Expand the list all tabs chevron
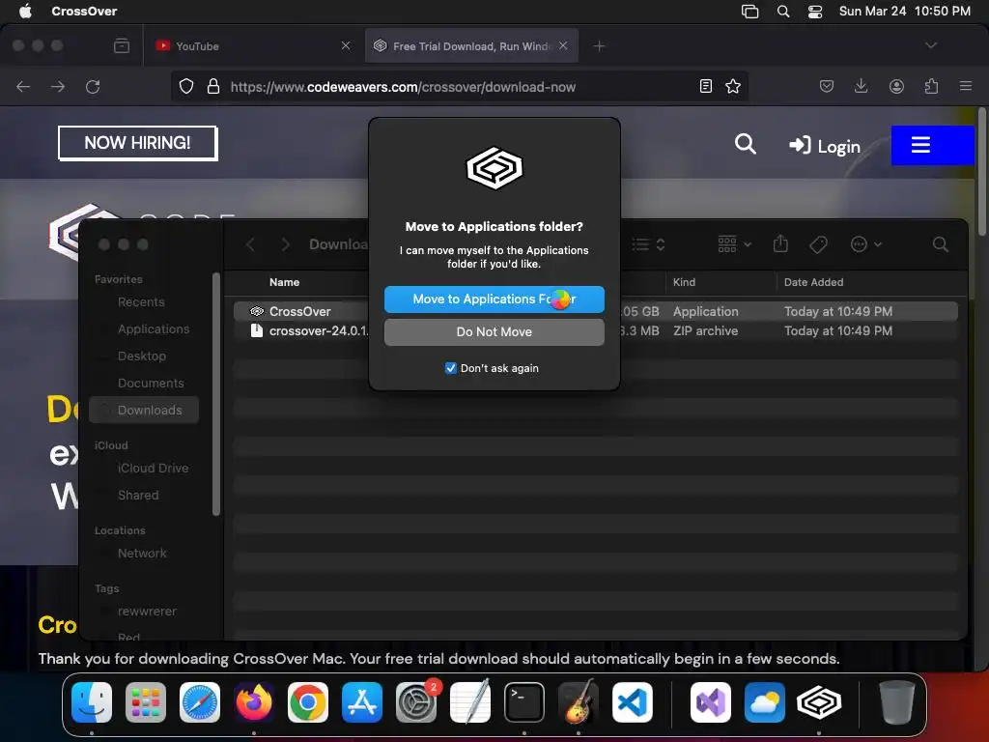989x742 pixels. [x=930, y=45]
